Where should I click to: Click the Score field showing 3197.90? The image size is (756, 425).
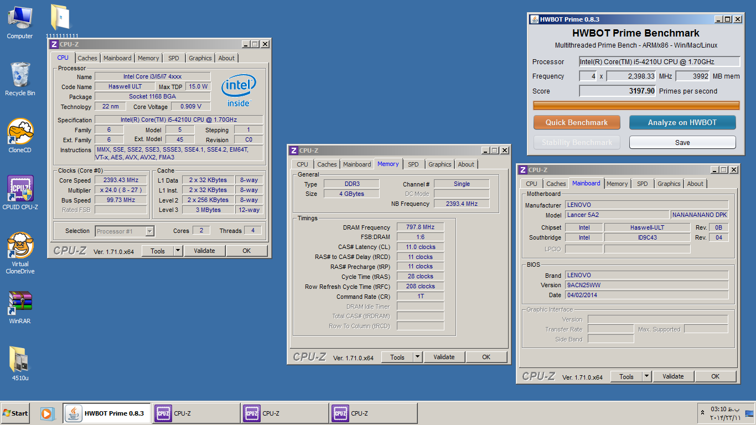click(x=618, y=91)
